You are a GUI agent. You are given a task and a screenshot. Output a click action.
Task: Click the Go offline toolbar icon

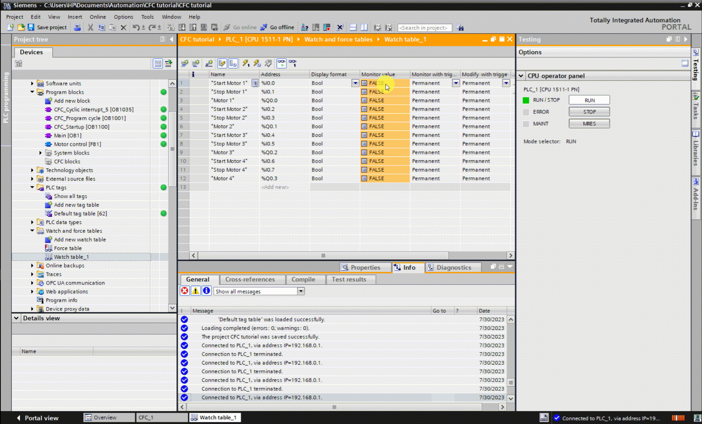278,27
